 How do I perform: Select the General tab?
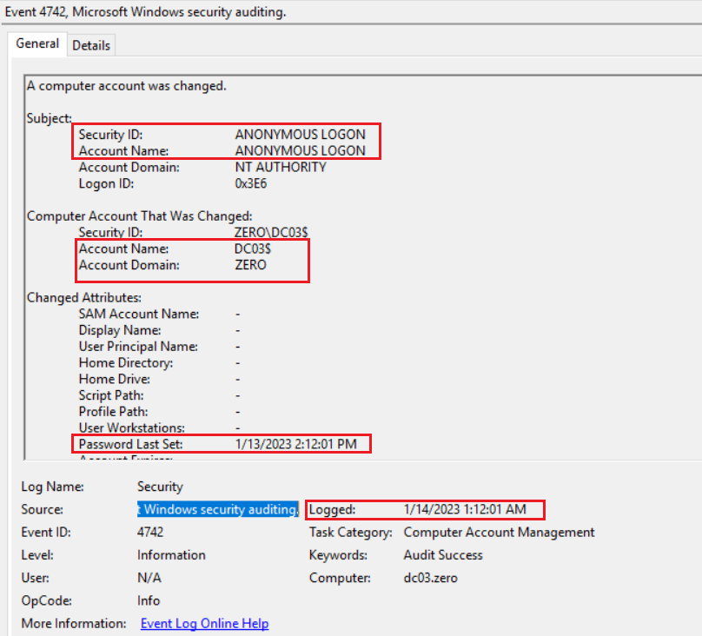tap(37, 43)
